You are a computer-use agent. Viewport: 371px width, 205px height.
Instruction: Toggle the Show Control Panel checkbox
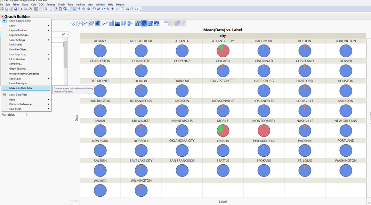point(4,20)
